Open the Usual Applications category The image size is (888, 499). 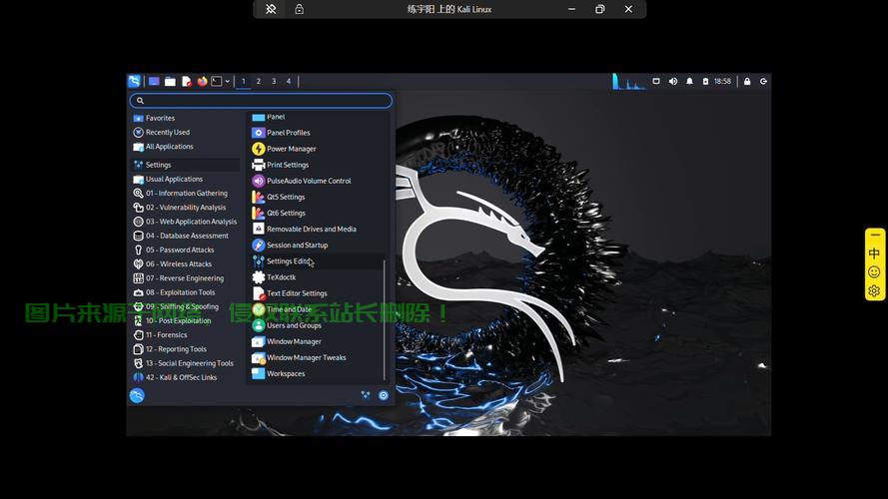tap(186, 179)
